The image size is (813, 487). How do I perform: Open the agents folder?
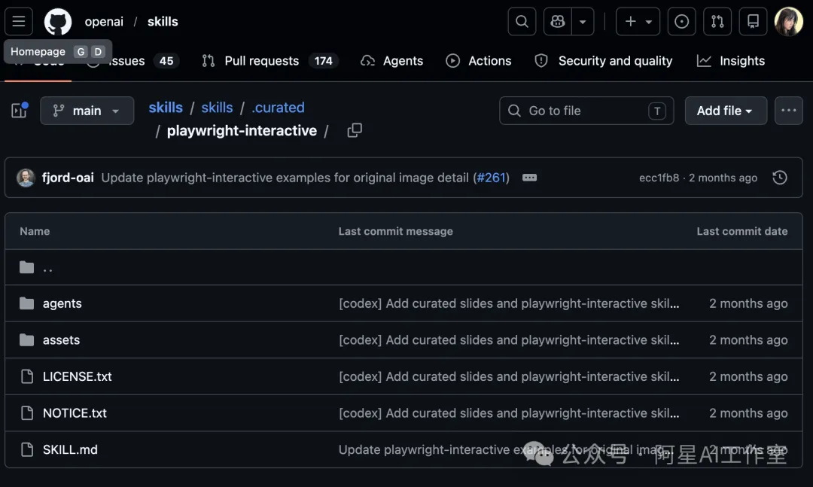click(62, 303)
